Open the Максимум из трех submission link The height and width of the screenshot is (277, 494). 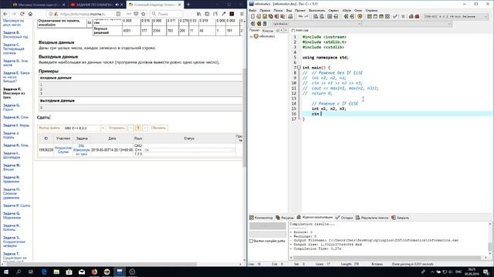pos(81,150)
